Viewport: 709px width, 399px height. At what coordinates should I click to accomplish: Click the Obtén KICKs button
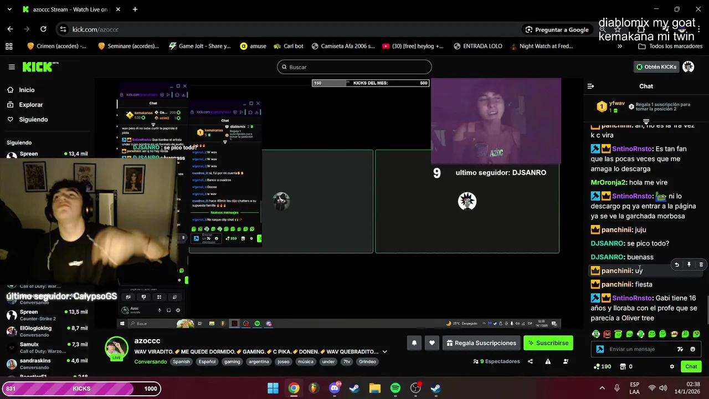coord(656,67)
